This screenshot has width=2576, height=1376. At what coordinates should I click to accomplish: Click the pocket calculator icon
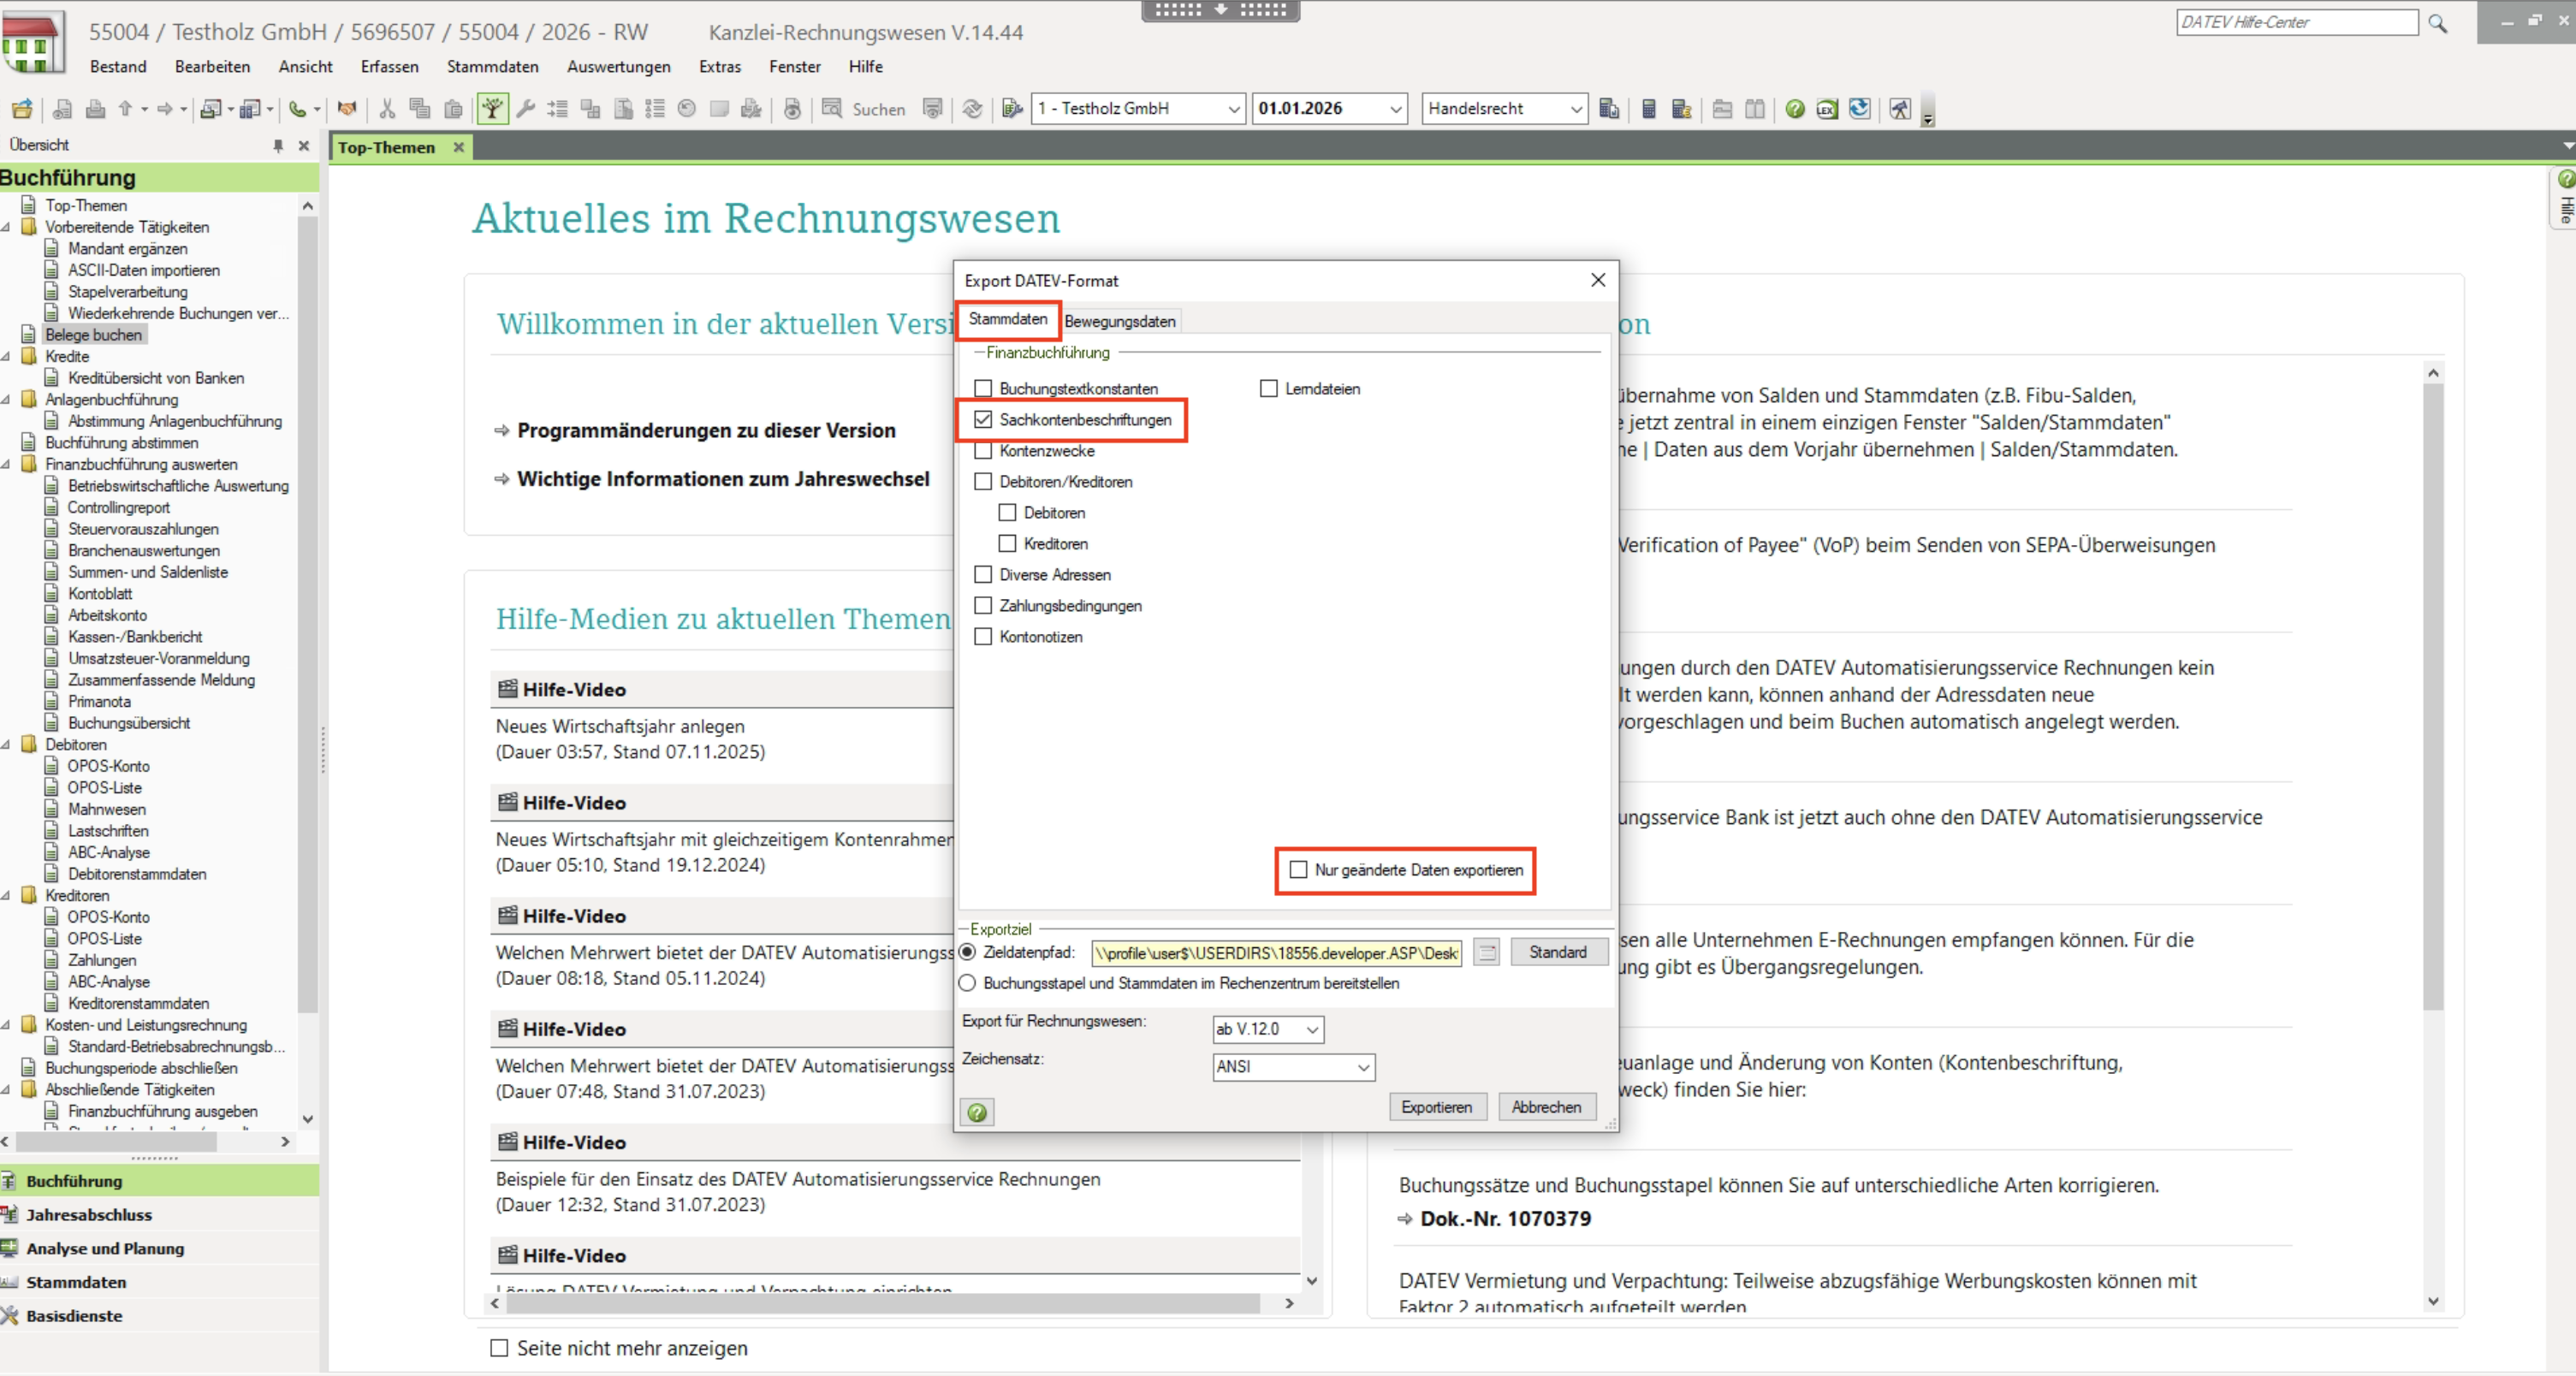pyautogui.click(x=1649, y=109)
